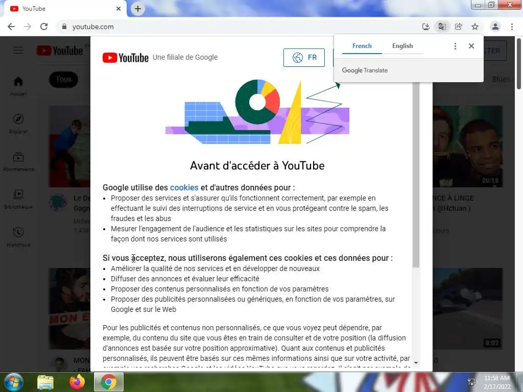This screenshot has height=392, width=523.
Task: Open the Chrome three-dot menu
Action: coord(512,27)
